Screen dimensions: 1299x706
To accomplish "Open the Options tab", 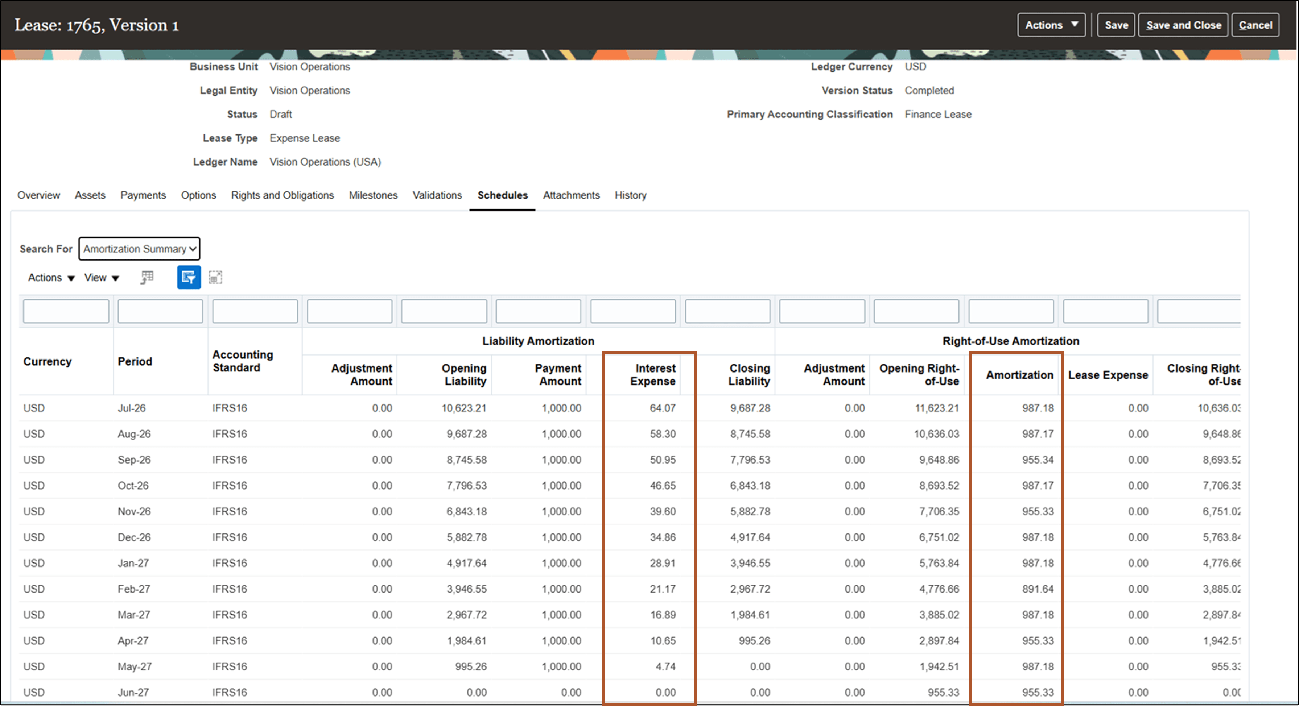I will [x=198, y=195].
